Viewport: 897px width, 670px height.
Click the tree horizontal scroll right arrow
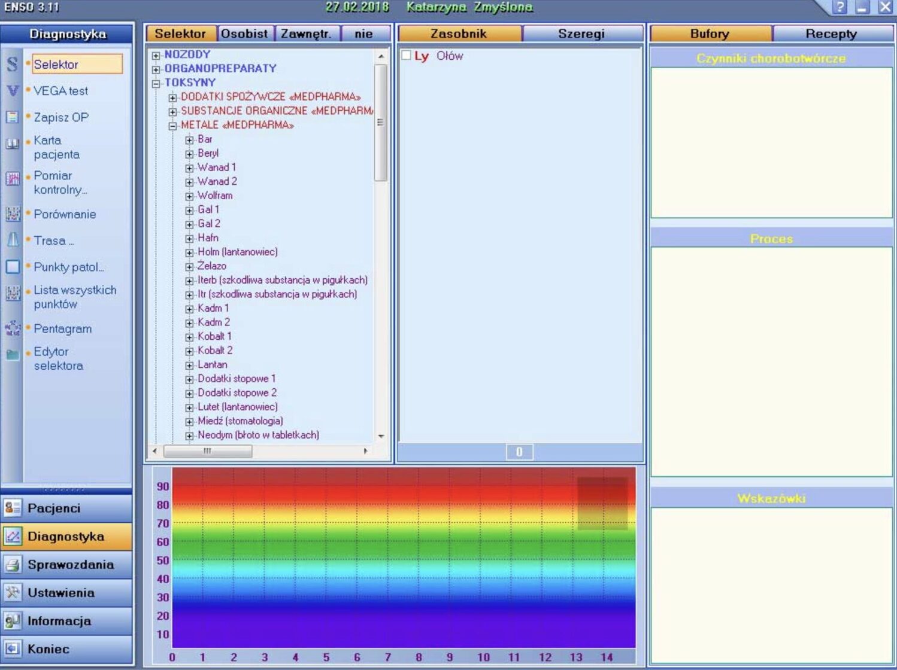coord(365,451)
